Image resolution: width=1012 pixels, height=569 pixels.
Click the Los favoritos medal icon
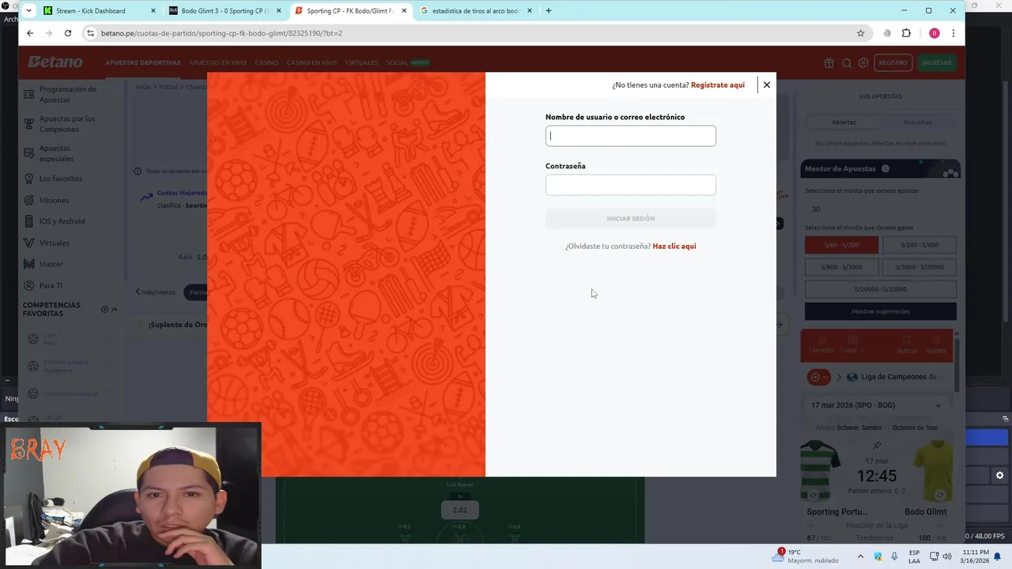pos(29,179)
